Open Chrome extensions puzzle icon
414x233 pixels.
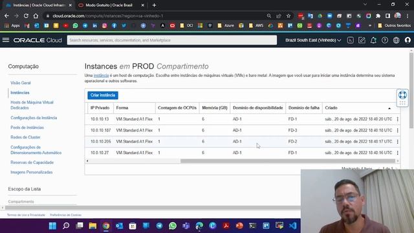click(378, 16)
